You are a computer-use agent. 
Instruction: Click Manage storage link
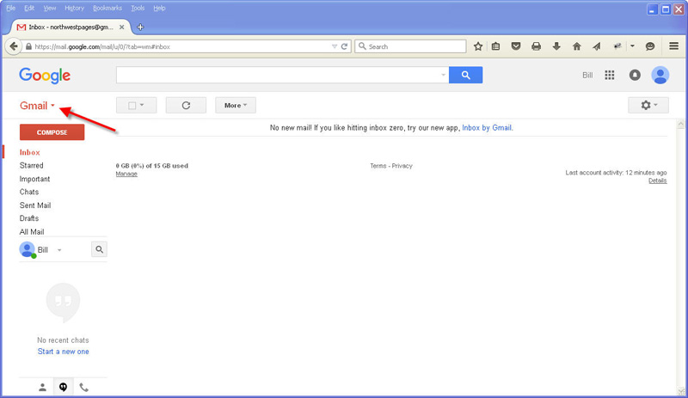click(x=126, y=174)
